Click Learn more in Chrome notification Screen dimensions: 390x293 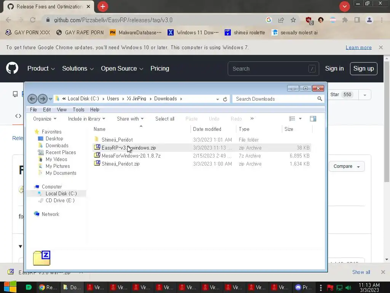click(358, 47)
